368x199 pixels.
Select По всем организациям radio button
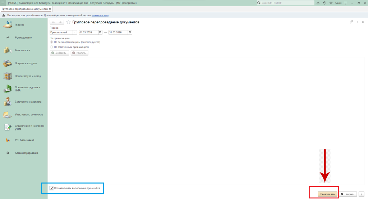pyautogui.click(x=52, y=42)
